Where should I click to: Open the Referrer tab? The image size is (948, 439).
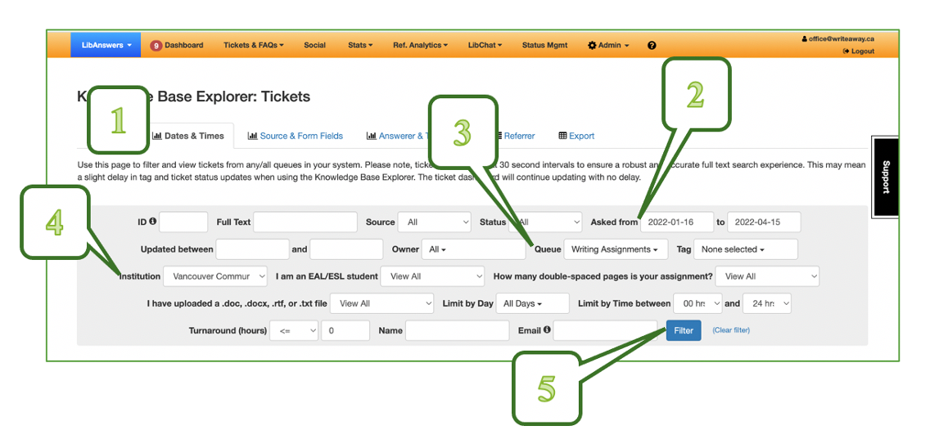point(518,136)
